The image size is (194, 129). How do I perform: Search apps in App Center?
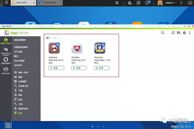pyautogui.click(x=163, y=33)
